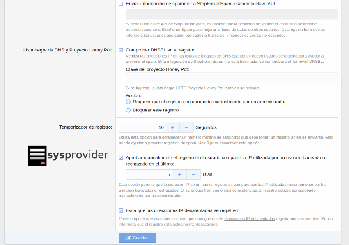Image resolution: width=349 pixels, height=245 pixels.
Task: Open the direcciones IP desalentadas link
Action: (249, 219)
